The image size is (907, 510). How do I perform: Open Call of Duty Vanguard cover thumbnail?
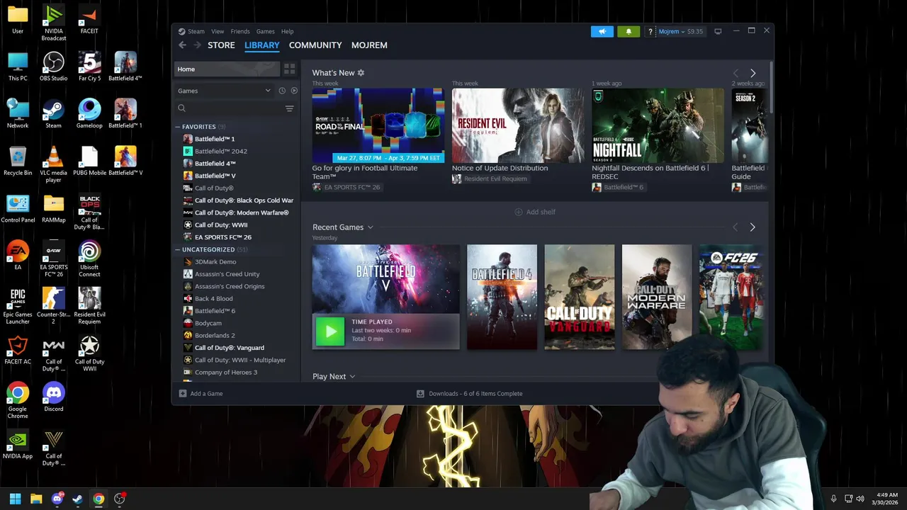tap(579, 297)
